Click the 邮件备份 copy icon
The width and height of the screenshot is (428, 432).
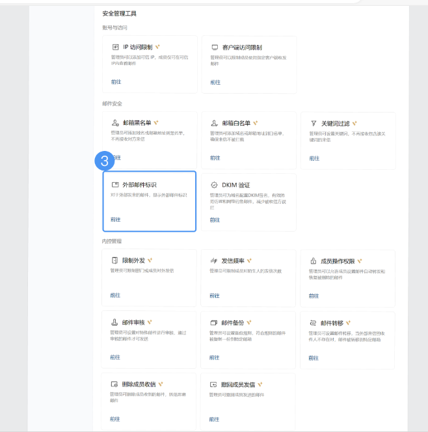click(x=214, y=323)
